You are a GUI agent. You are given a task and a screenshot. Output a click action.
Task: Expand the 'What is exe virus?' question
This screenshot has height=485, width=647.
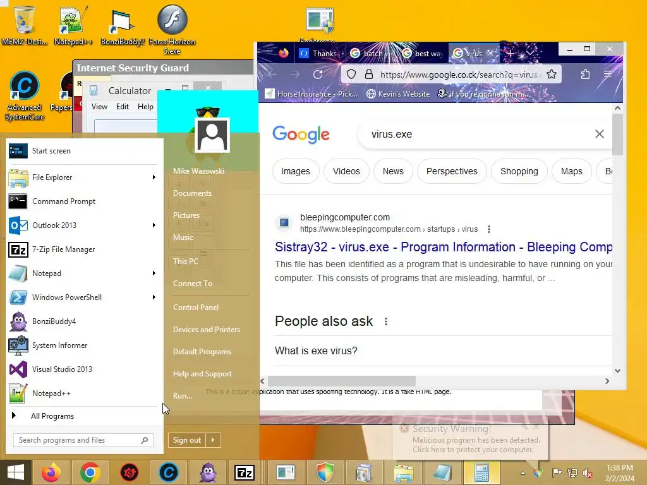pos(444,350)
